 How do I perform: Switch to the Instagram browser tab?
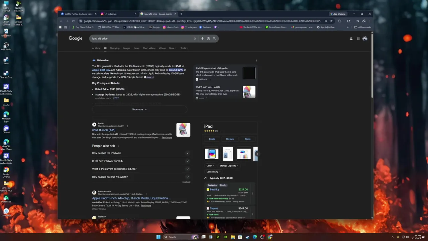tap(119, 14)
